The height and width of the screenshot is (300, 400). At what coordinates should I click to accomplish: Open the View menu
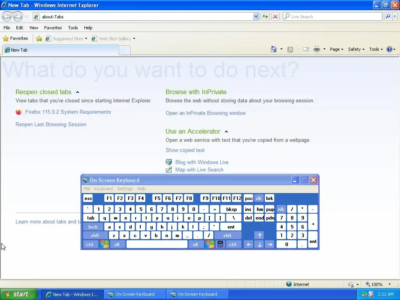(34, 28)
